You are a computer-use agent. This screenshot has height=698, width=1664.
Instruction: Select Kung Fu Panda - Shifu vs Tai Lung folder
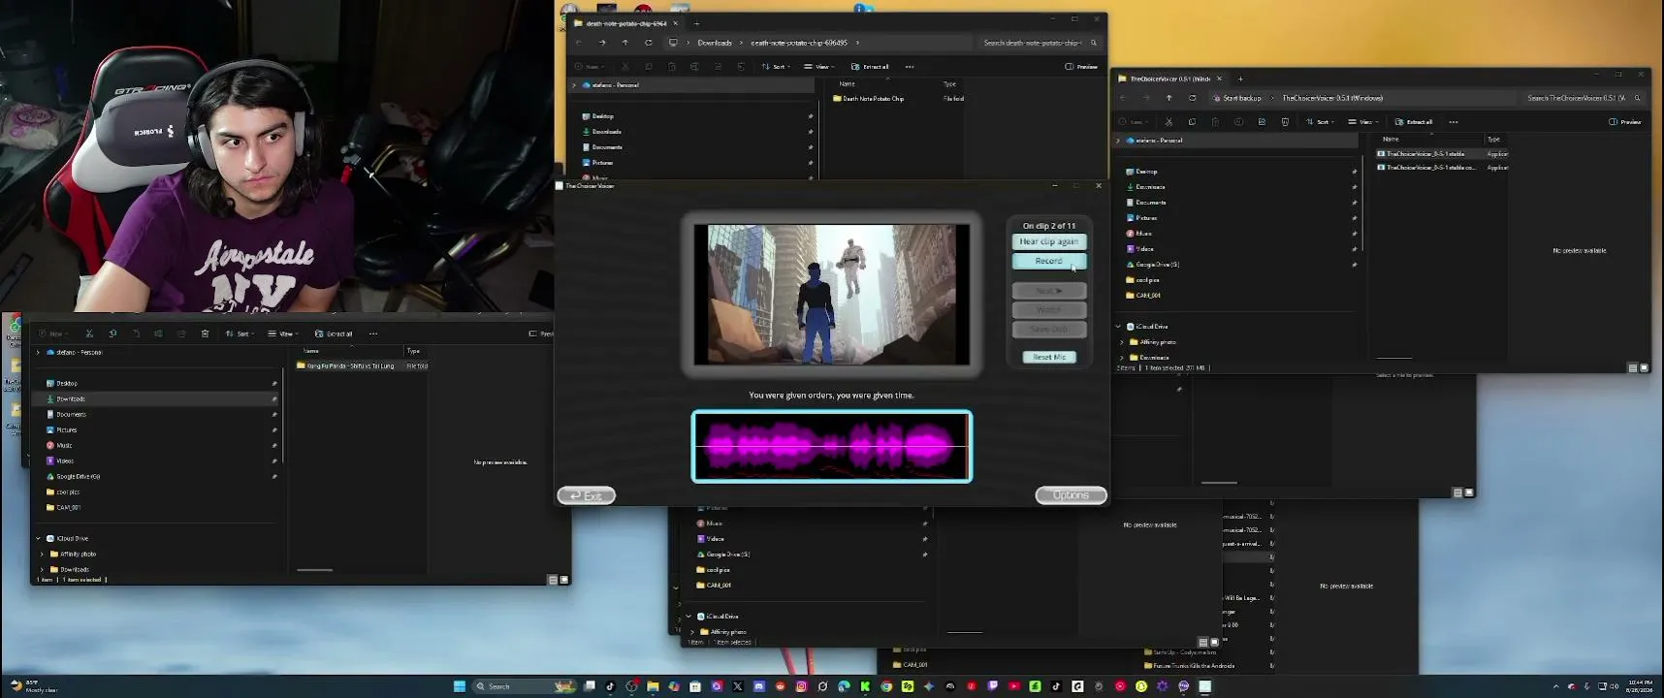coord(351,366)
